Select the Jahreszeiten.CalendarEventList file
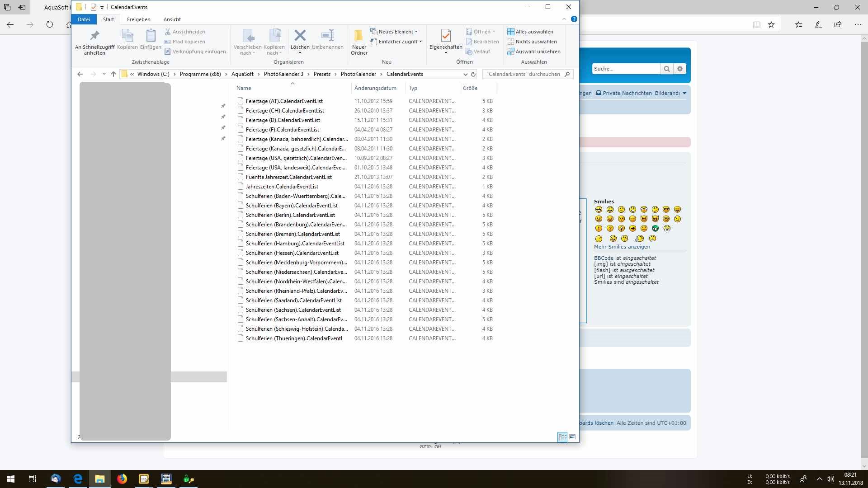The width and height of the screenshot is (868, 488). 282,187
